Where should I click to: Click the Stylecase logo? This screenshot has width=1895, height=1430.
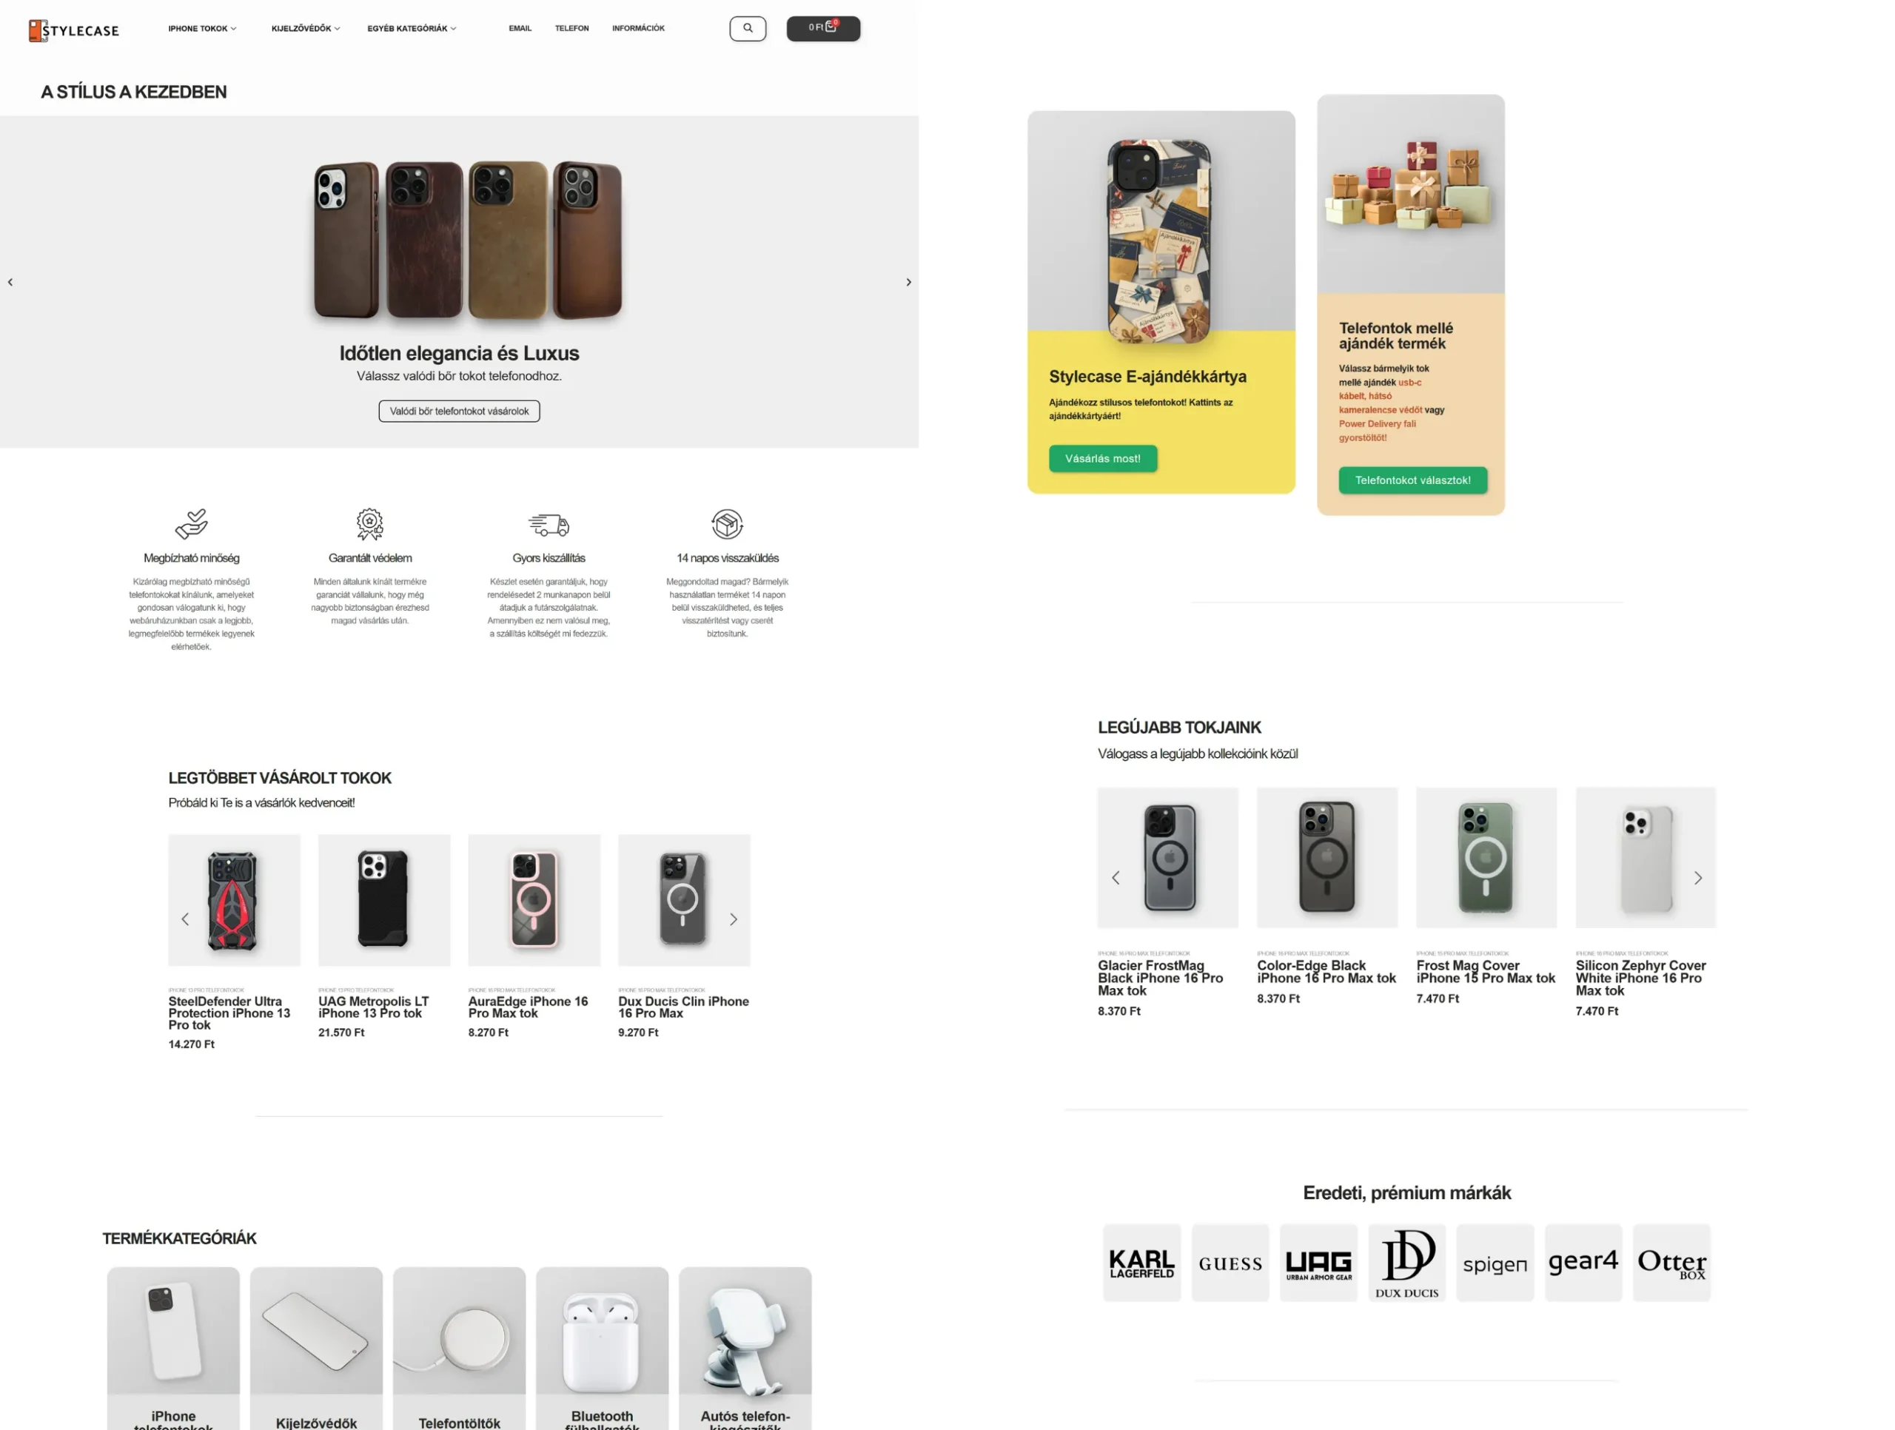point(74,31)
